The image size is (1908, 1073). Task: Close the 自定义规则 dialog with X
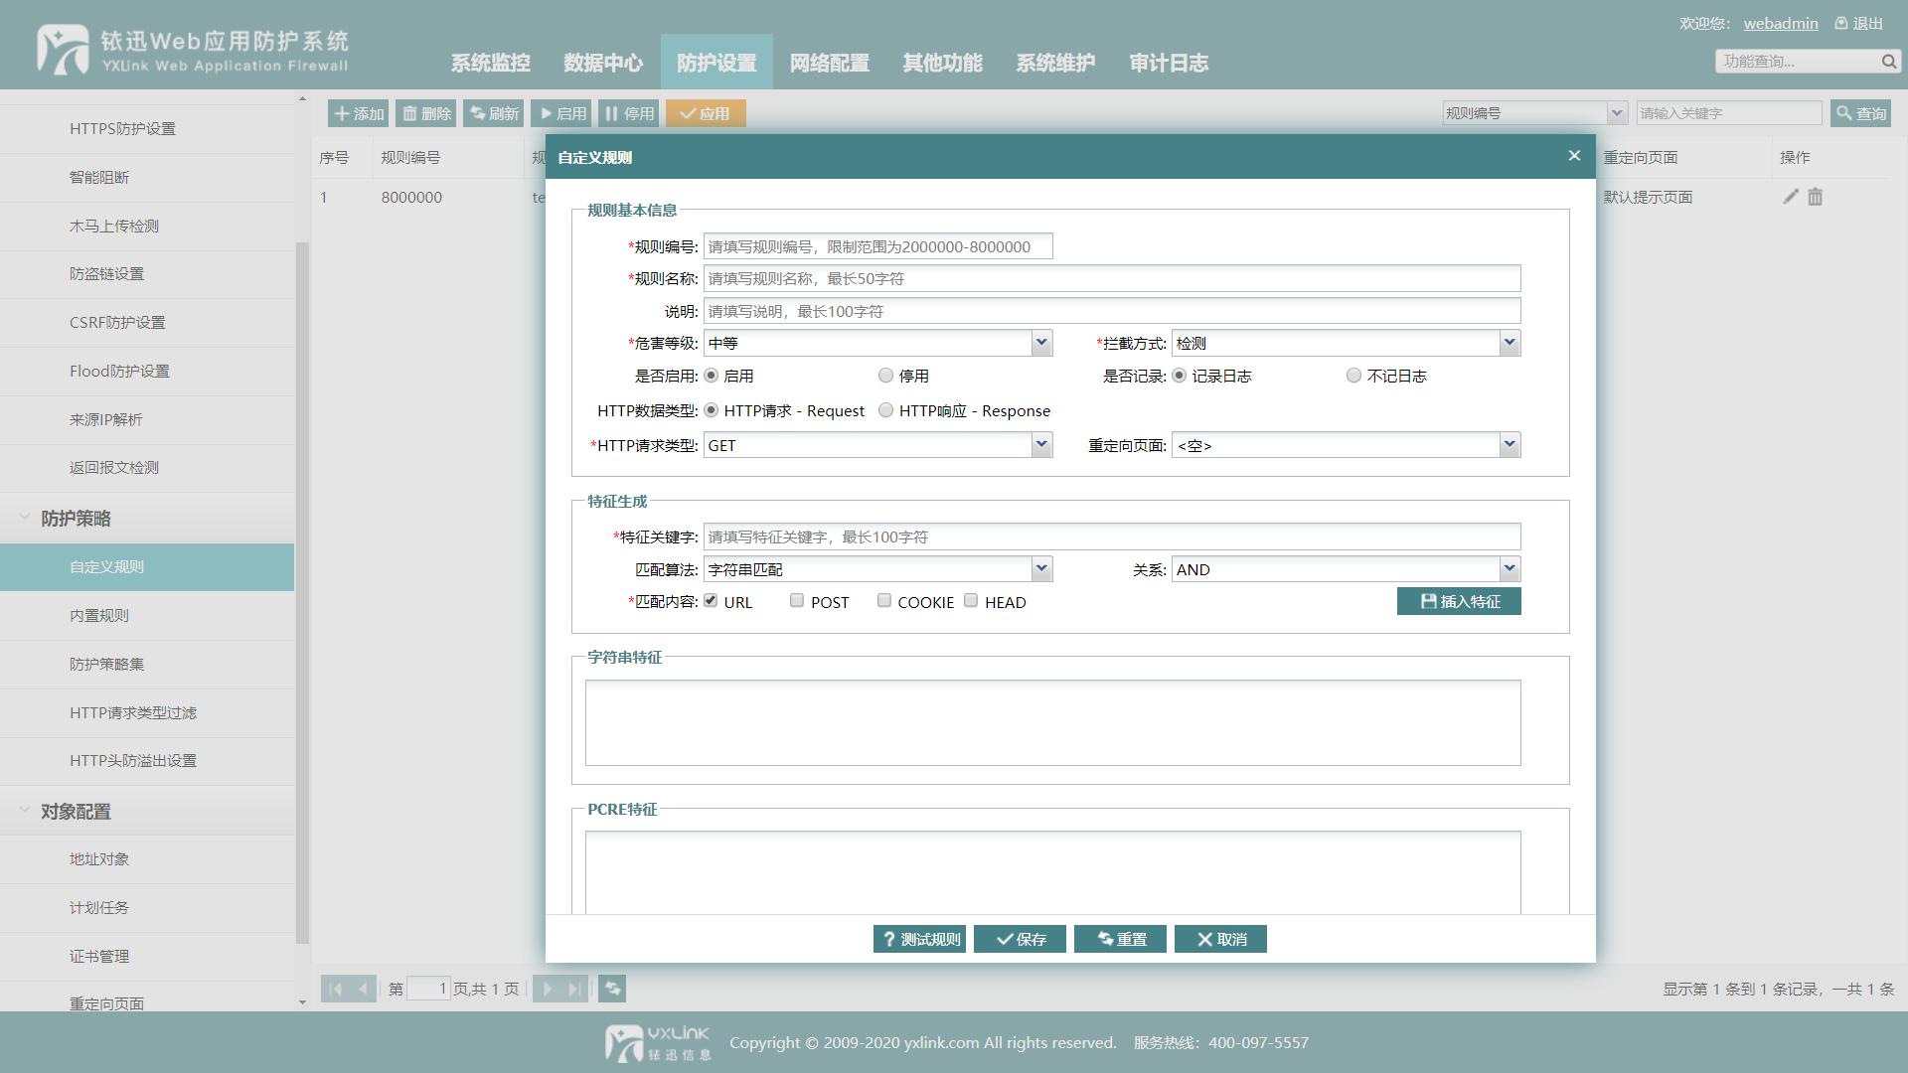(x=1574, y=156)
